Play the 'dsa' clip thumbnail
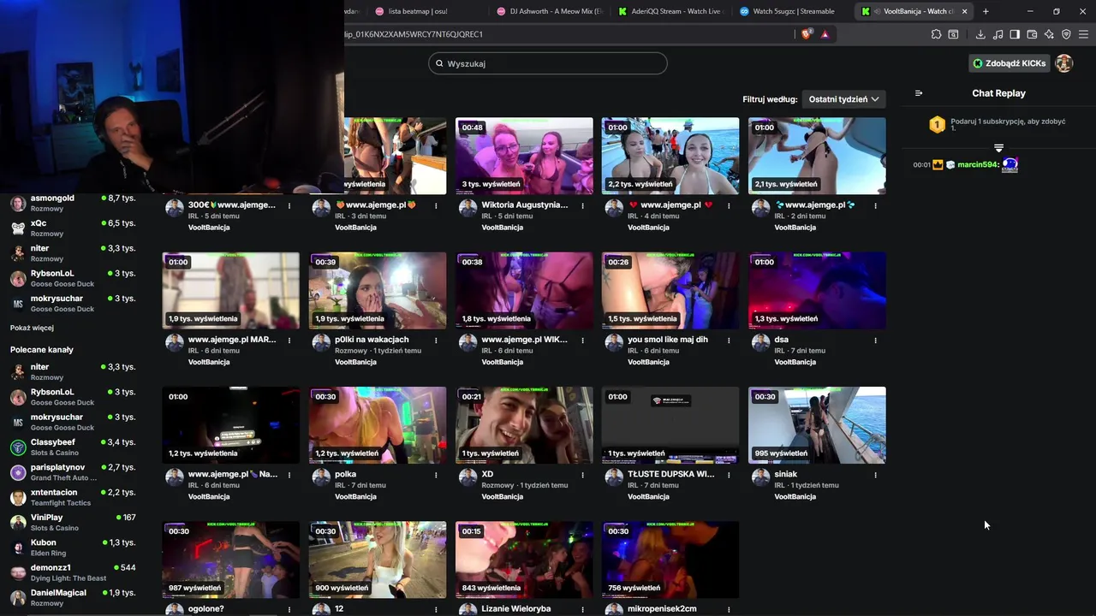The height and width of the screenshot is (616, 1096). (x=817, y=290)
